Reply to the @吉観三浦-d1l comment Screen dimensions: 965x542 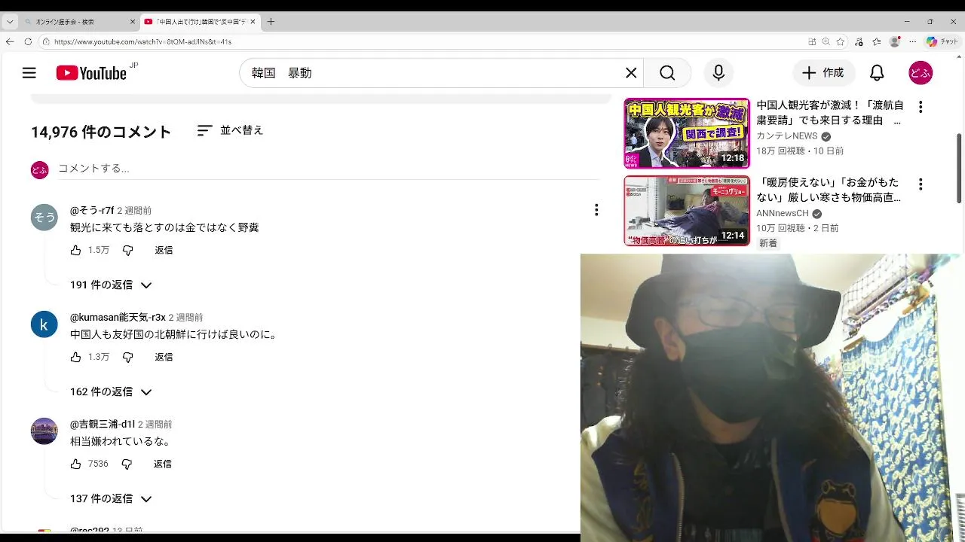click(x=163, y=464)
